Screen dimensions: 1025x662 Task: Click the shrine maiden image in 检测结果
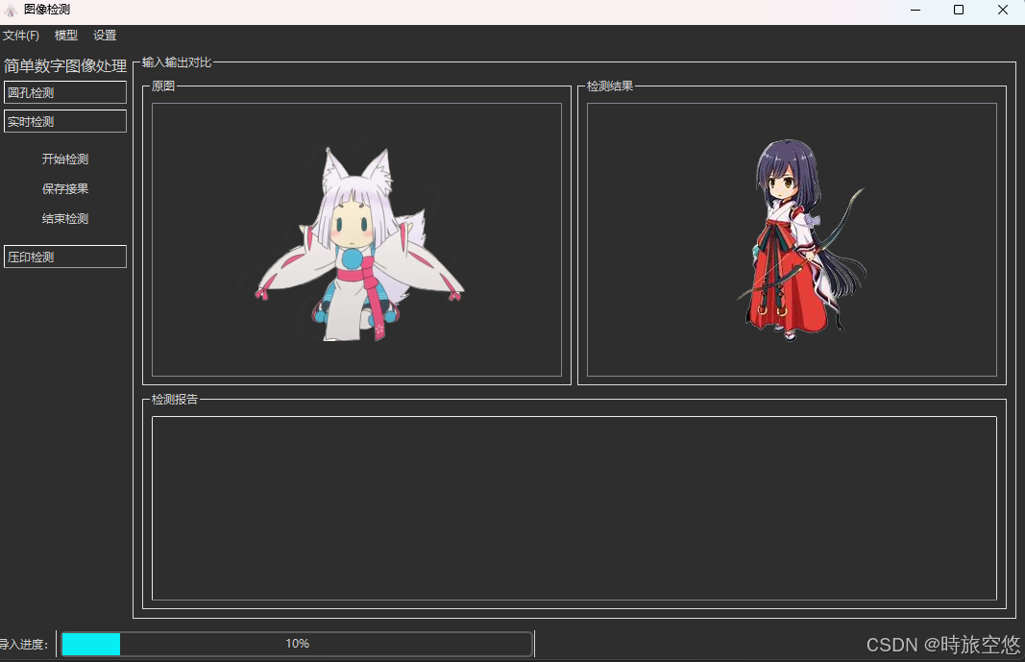coord(802,240)
